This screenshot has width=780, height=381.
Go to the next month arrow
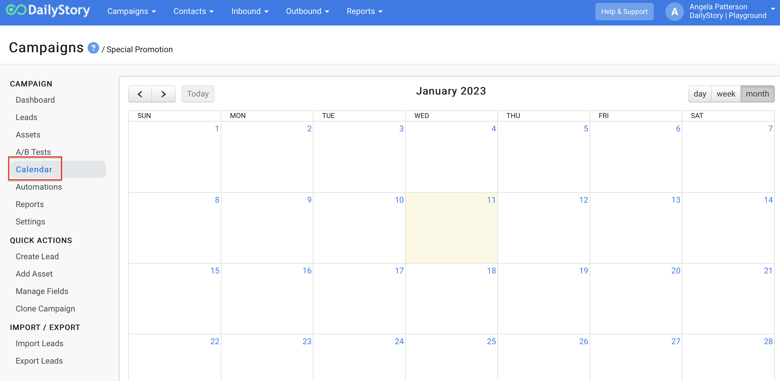click(163, 94)
